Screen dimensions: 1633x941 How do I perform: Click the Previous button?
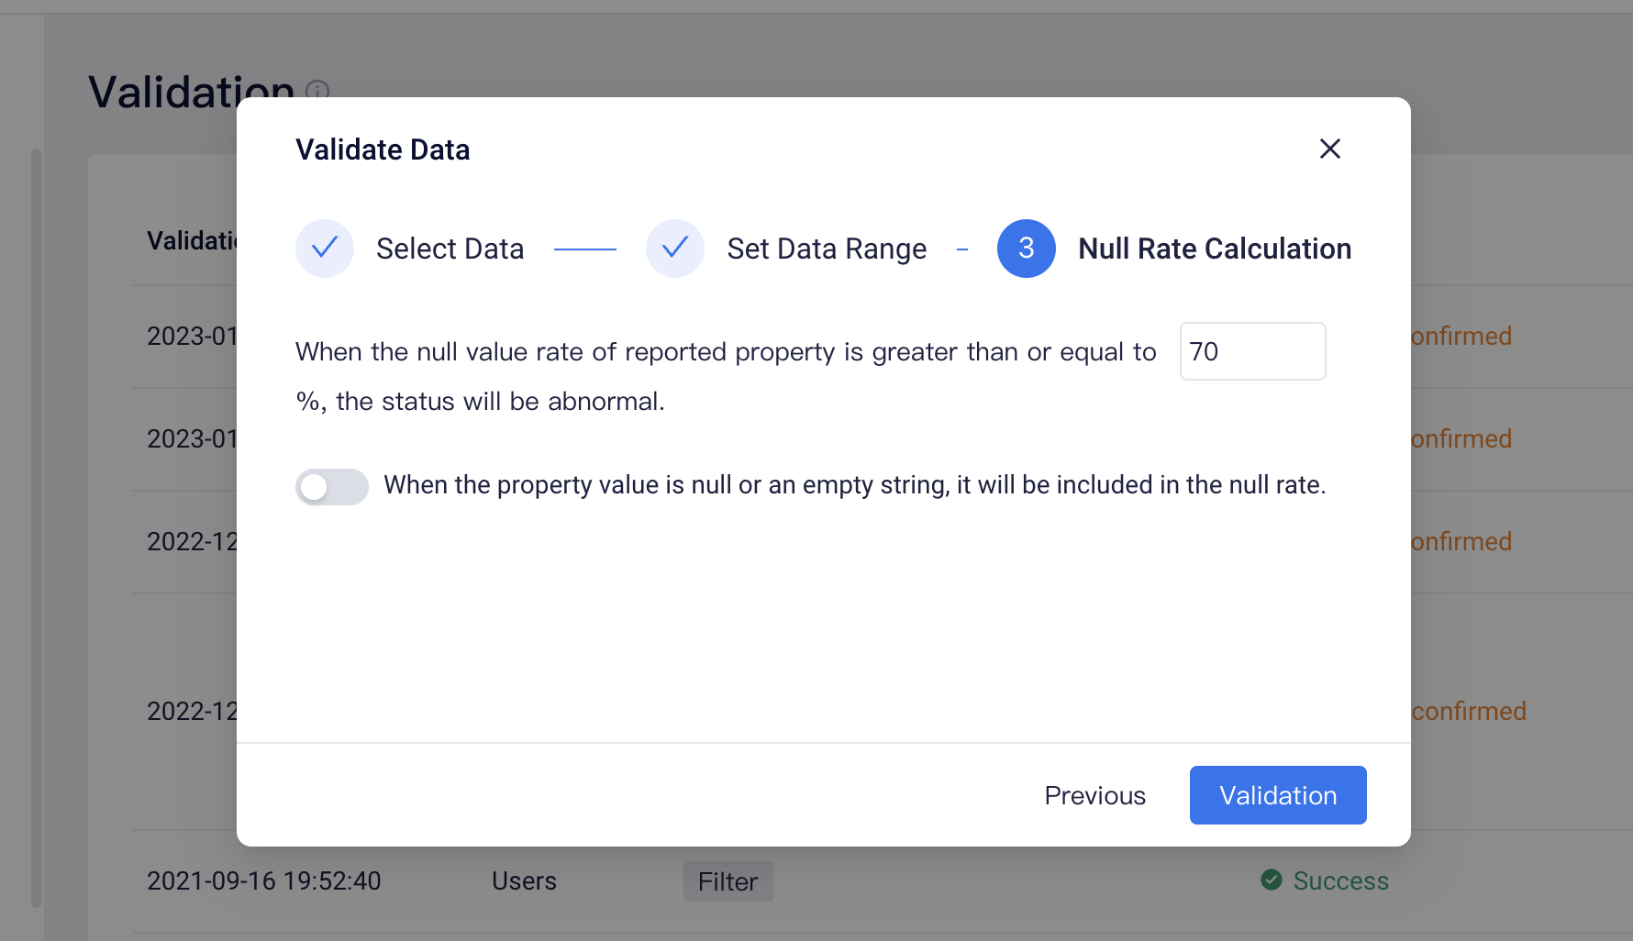(x=1094, y=795)
